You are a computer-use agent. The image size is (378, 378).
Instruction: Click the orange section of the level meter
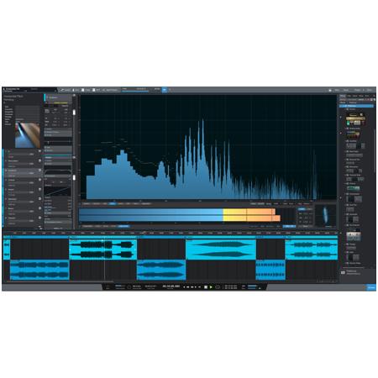[260, 215]
